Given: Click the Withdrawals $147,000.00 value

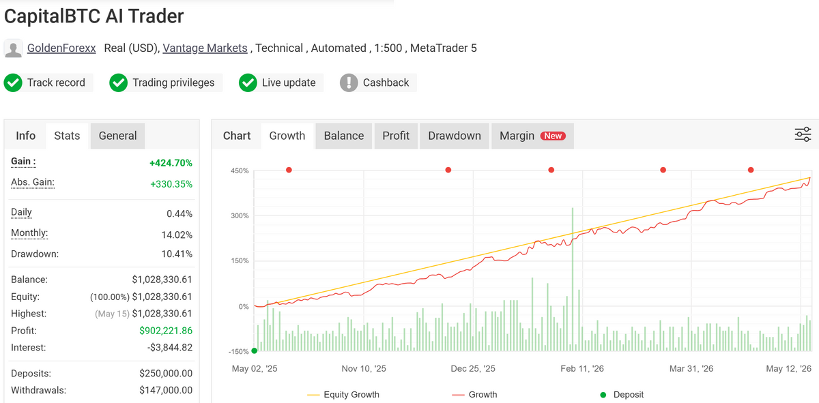Looking at the screenshot, I should tap(166, 391).
